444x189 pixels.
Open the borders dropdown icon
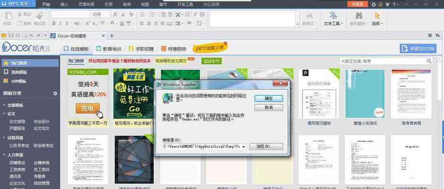(x=200, y=23)
